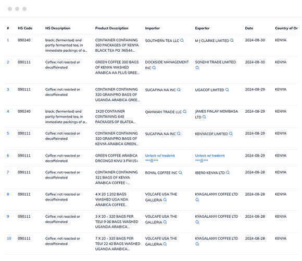
Task: Click lock icon under importer Unlock w/ tradeint
Action: [152, 161]
